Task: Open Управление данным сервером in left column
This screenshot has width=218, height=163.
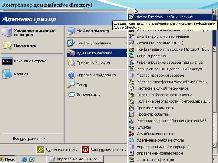Action: pyautogui.click(x=32, y=33)
